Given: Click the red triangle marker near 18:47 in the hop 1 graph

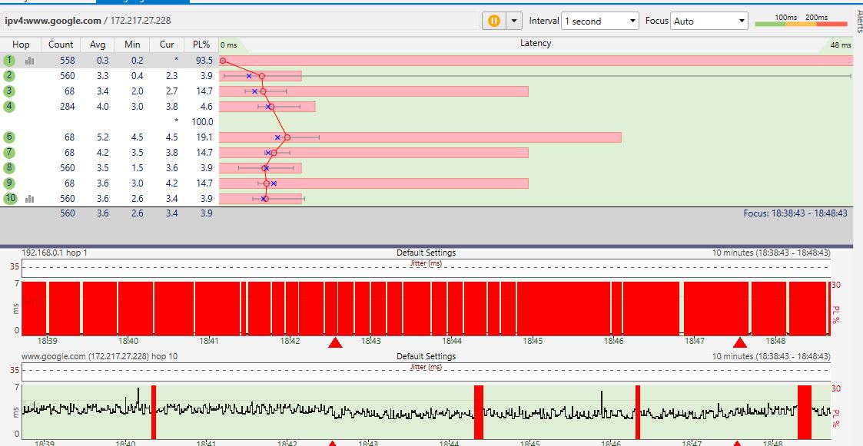Looking at the screenshot, I should 740,342.
